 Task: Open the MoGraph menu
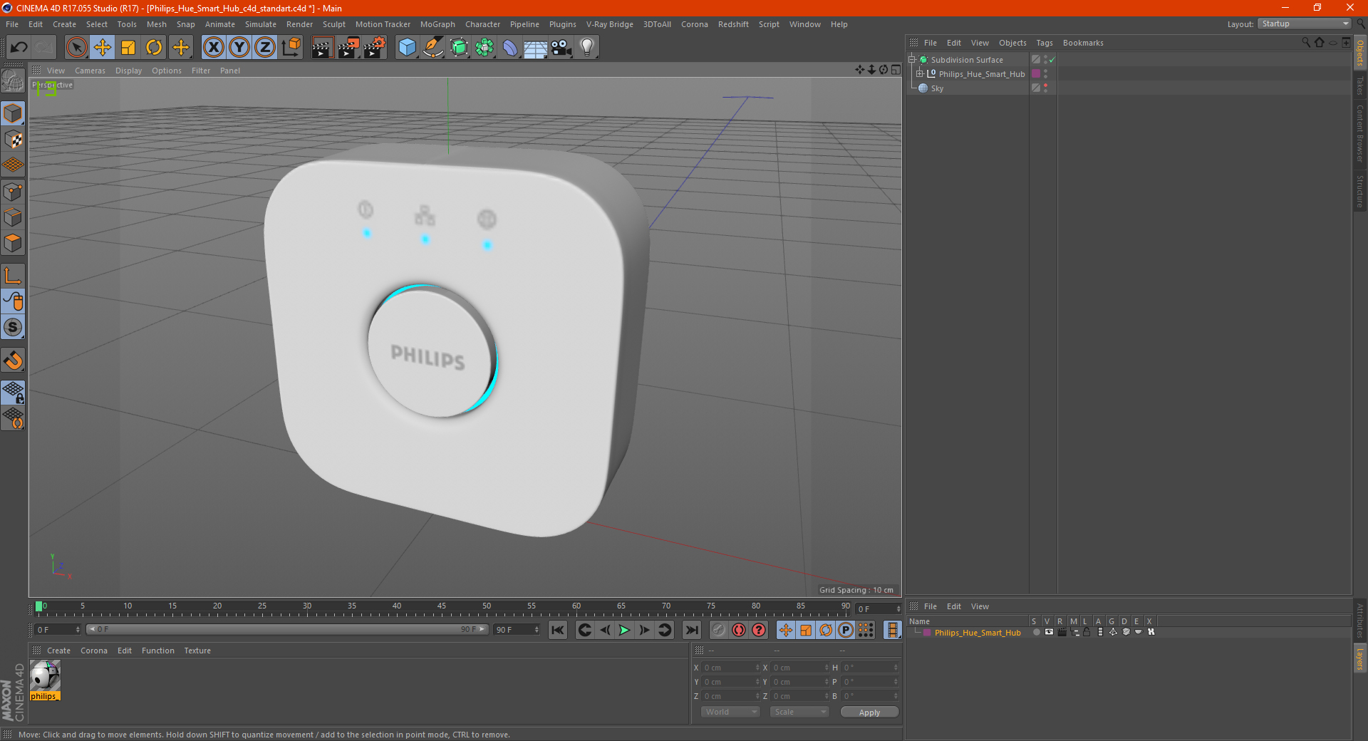[x=437, y=24]
